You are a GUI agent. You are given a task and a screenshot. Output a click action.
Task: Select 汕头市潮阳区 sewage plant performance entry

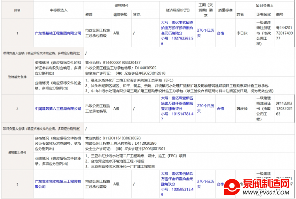(x=177, y=86)
